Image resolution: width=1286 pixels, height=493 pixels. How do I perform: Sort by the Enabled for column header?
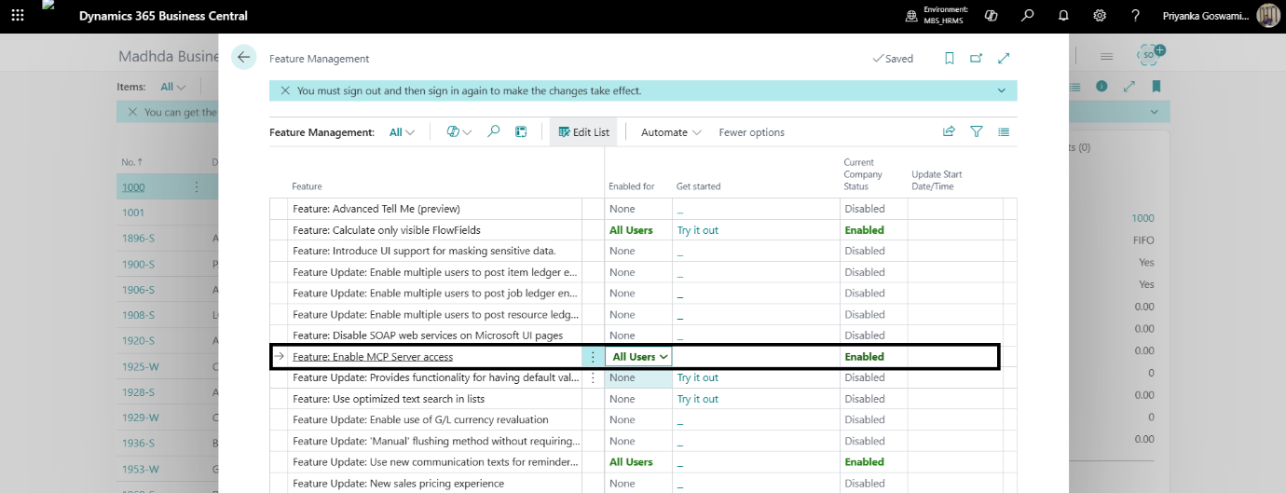(632, 186)
